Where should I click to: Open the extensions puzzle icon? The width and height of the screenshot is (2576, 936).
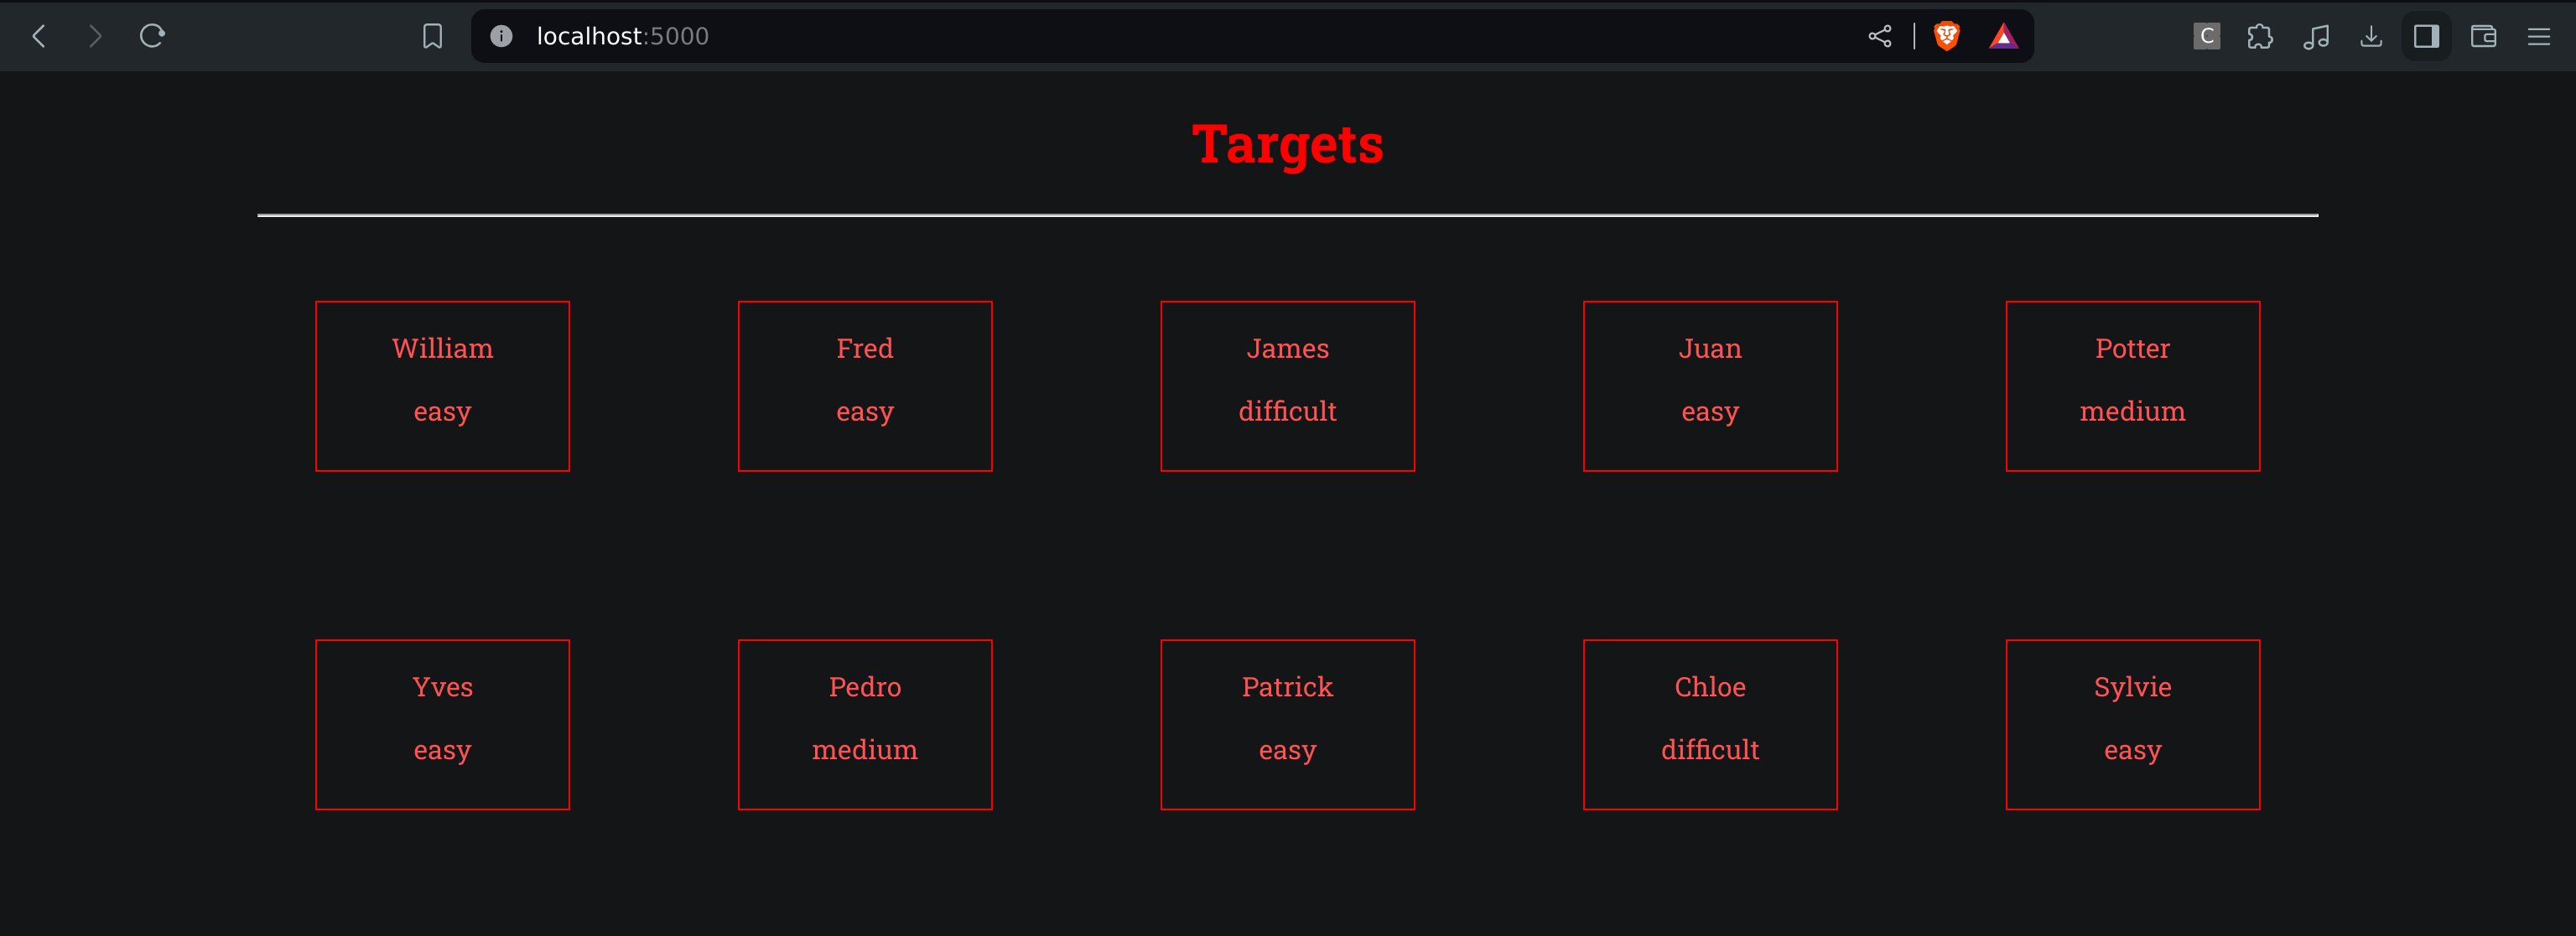[x=2260, y=37]
